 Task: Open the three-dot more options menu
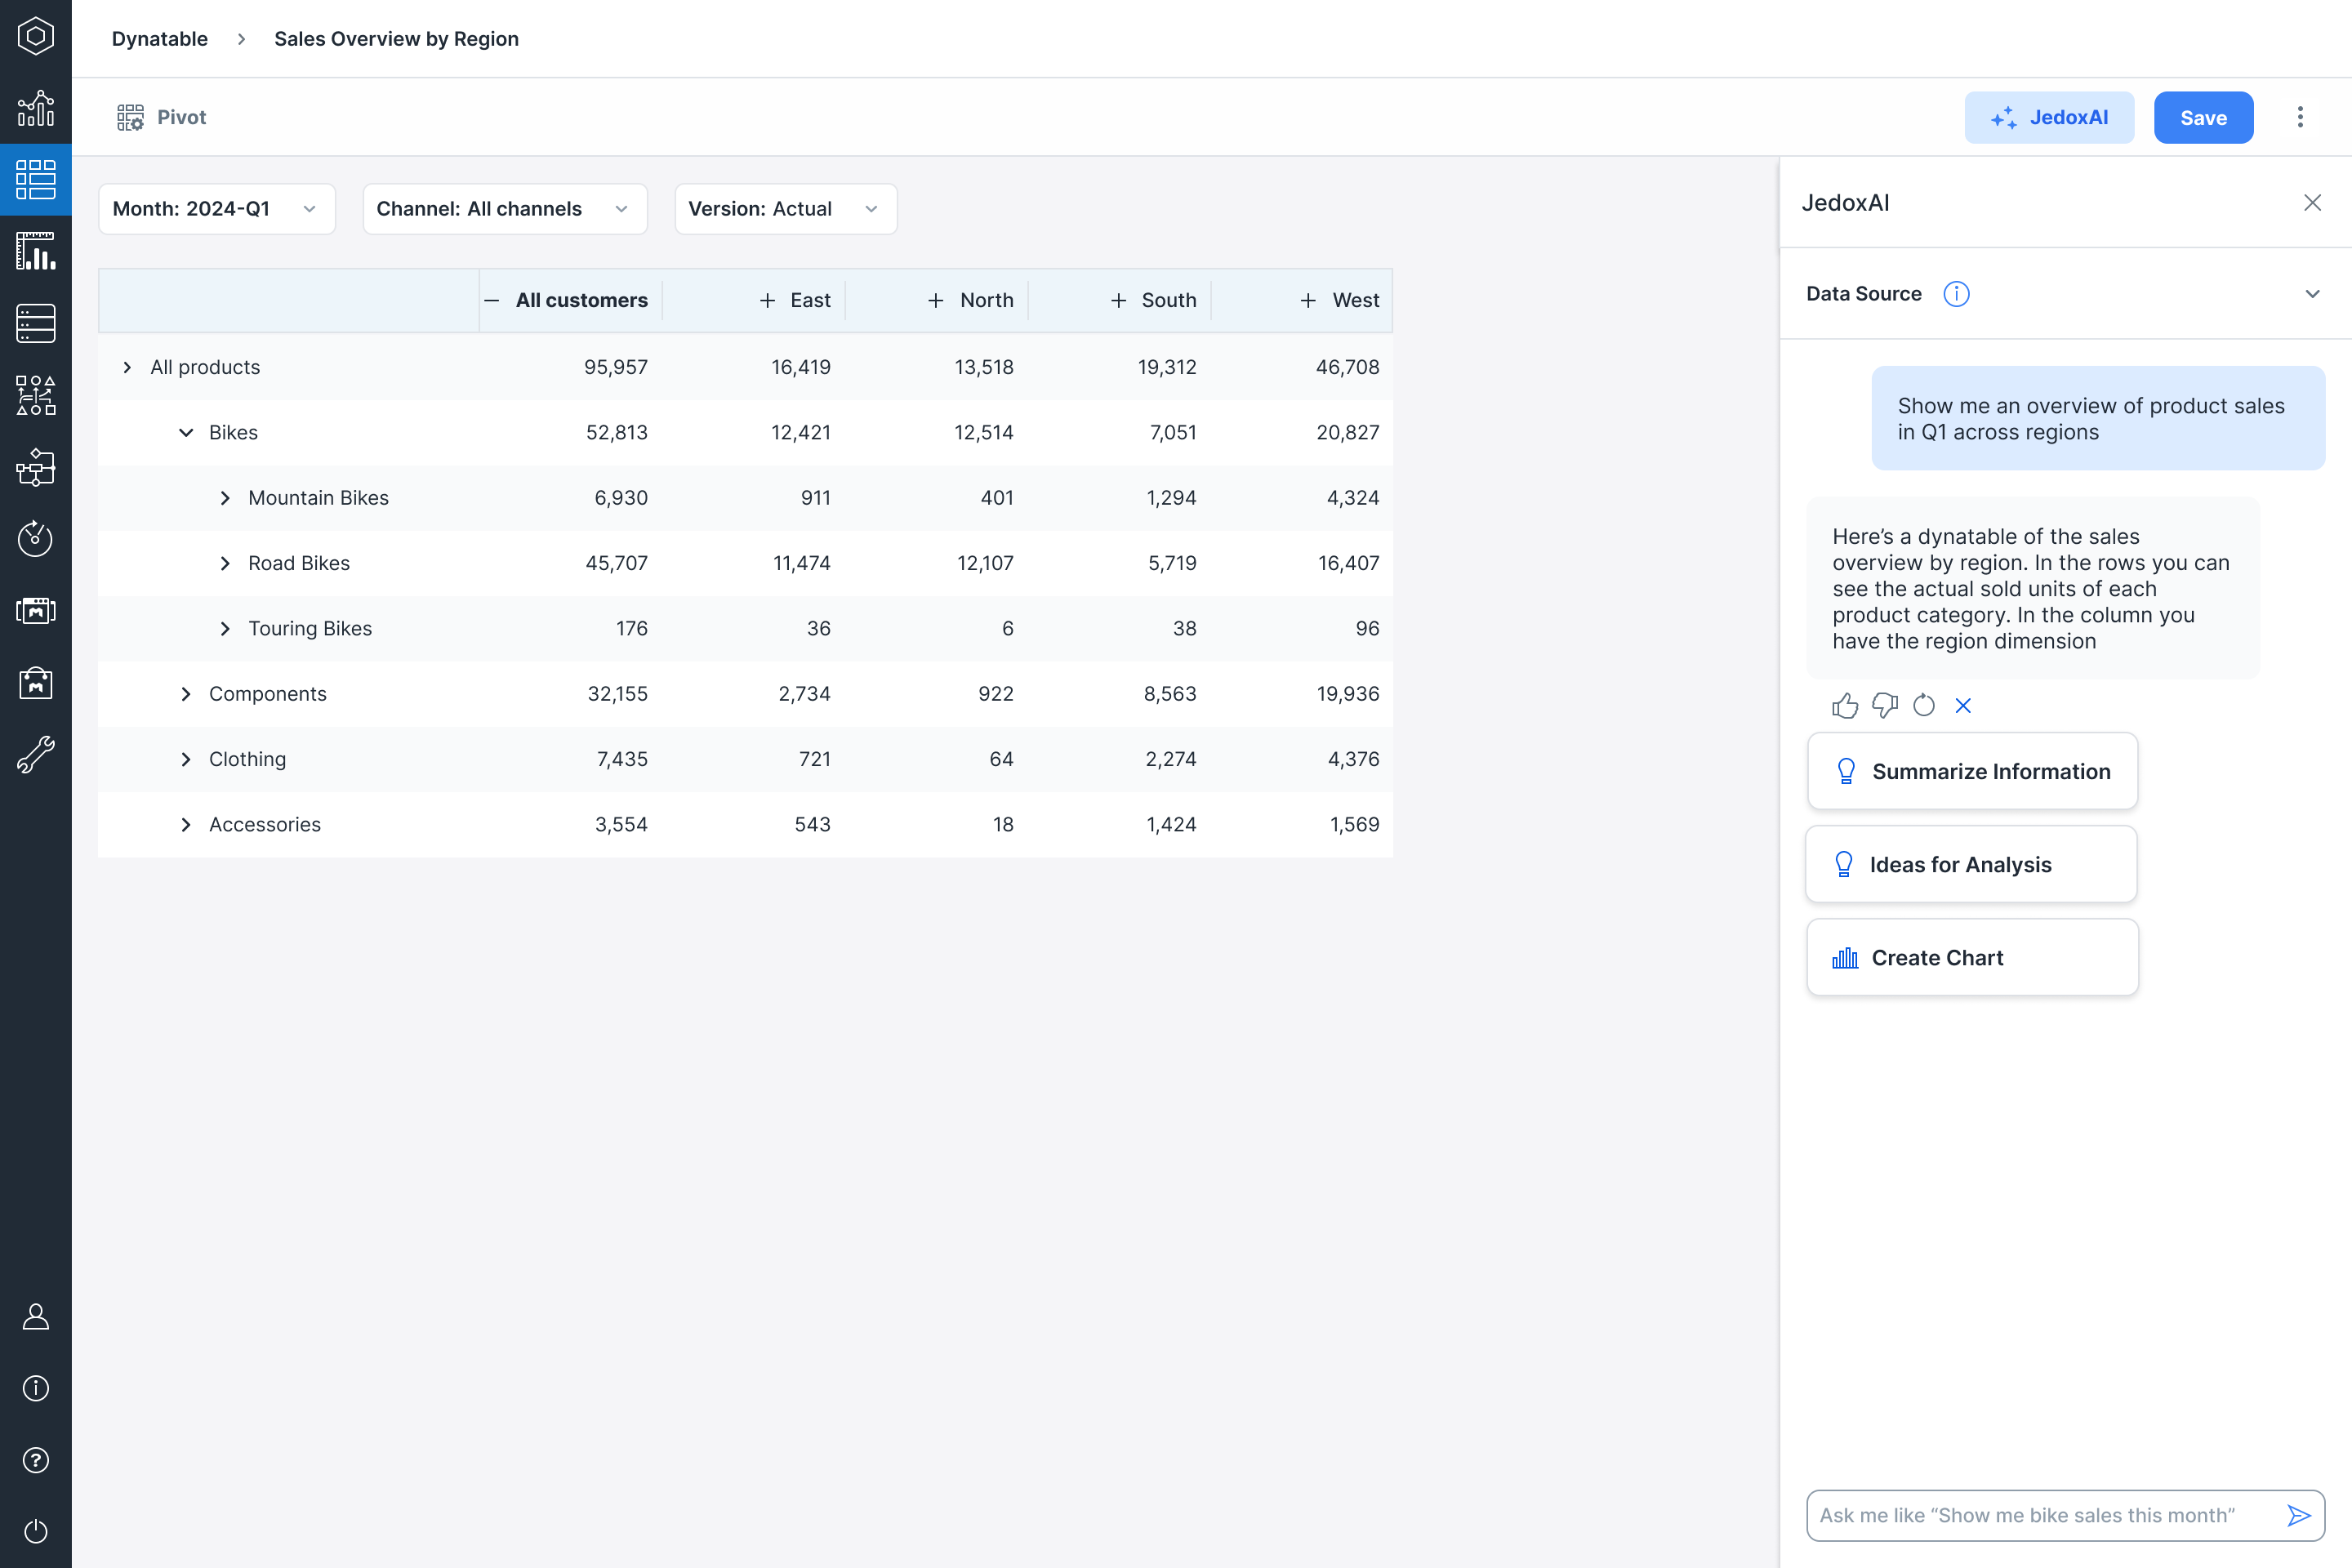[2300, 117]
